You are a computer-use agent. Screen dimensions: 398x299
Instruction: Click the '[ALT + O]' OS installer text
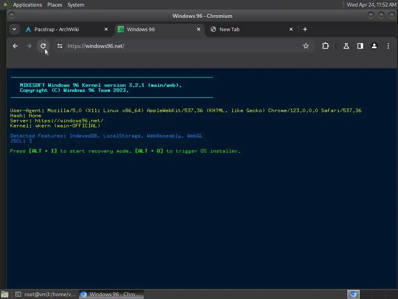click(149, 151)
